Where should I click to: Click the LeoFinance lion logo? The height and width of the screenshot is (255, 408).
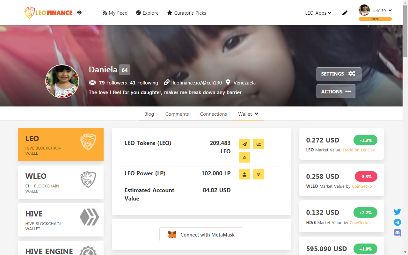[48, 13]
